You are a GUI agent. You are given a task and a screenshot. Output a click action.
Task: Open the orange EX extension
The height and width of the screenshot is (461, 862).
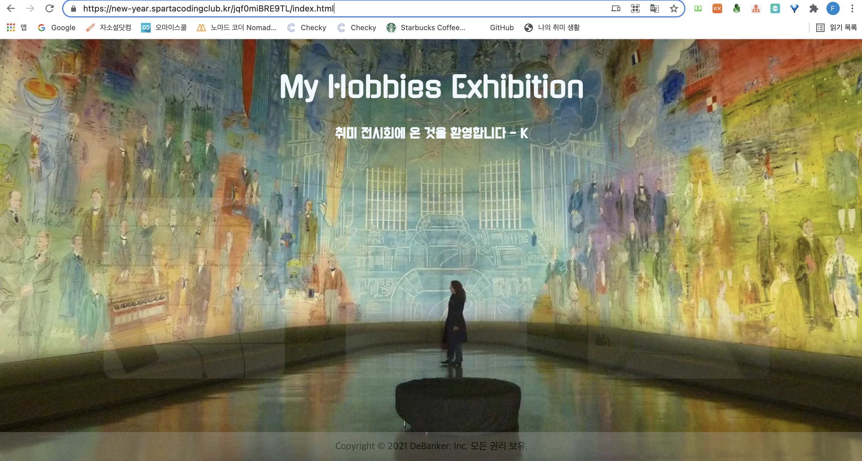click(x=717, y=8)
